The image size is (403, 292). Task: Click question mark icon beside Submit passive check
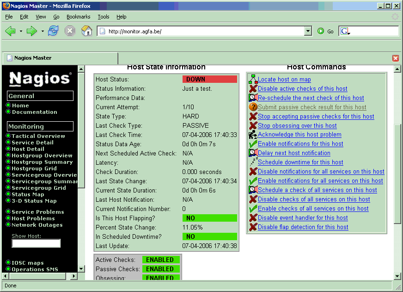[x=253, y=107]
